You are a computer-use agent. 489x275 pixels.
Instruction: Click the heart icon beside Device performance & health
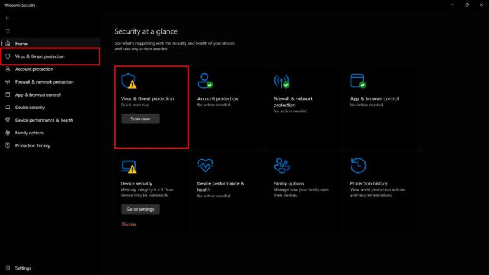8,120
